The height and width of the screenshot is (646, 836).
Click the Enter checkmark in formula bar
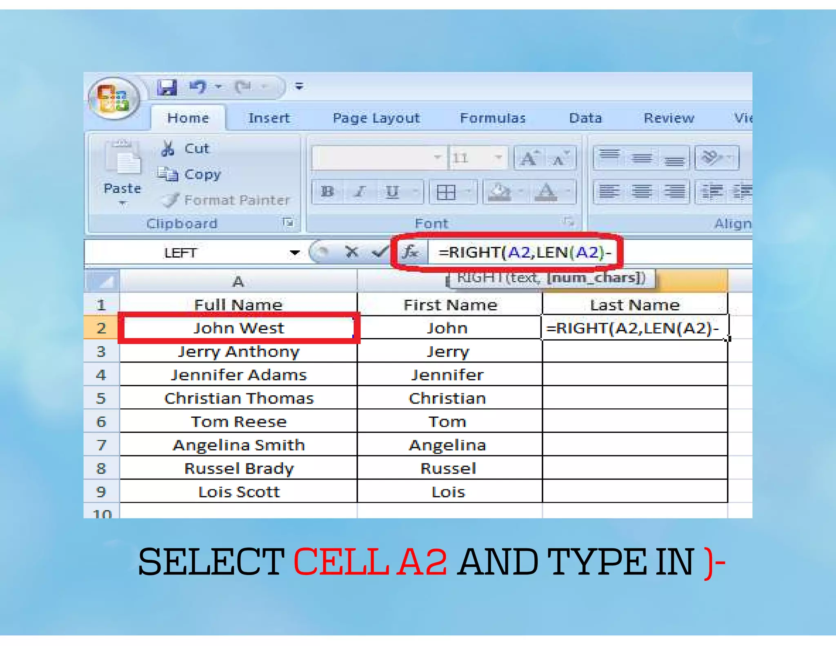tap(379, 252)
